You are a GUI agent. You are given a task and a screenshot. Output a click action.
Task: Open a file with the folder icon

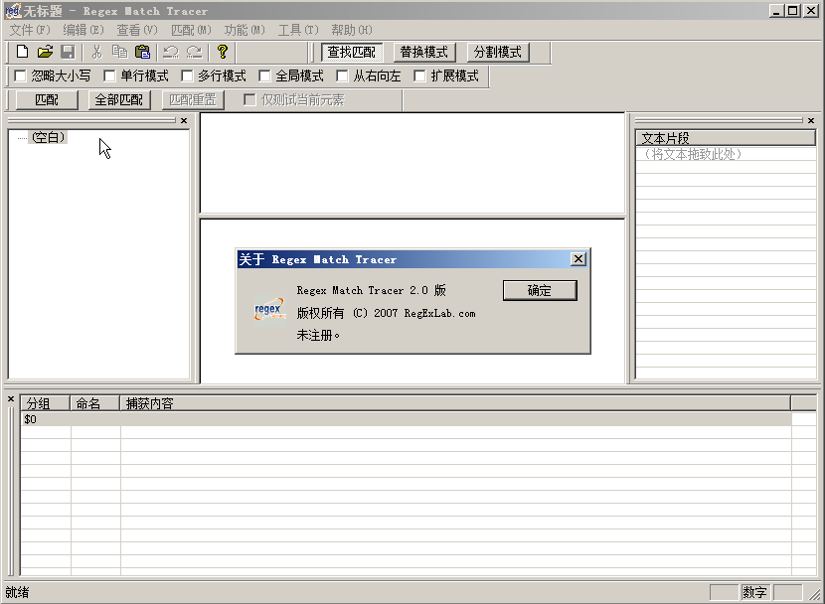[x=46, y=52]
